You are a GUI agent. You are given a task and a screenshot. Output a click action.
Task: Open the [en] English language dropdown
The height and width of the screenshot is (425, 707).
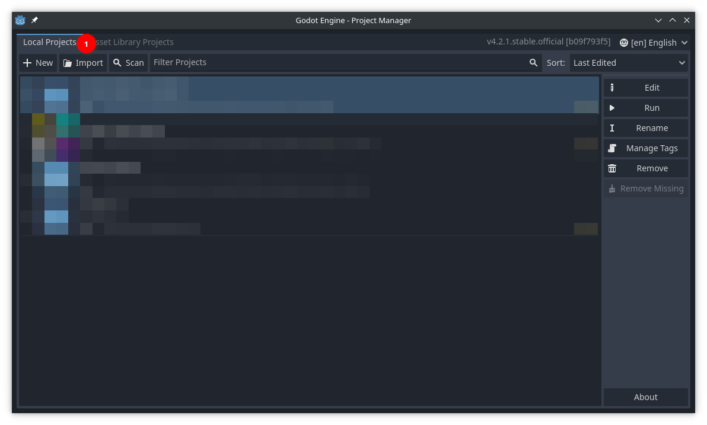coord(654,42)
